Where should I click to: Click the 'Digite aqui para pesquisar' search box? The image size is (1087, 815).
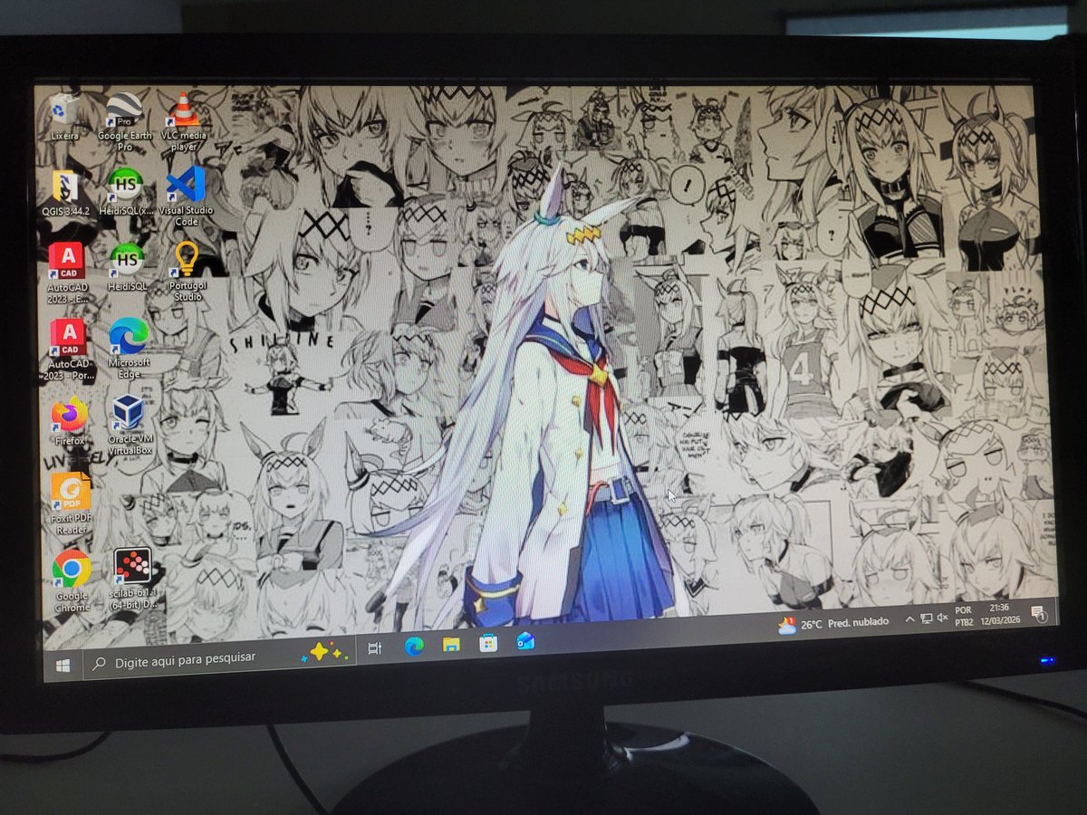coord(218,657)
